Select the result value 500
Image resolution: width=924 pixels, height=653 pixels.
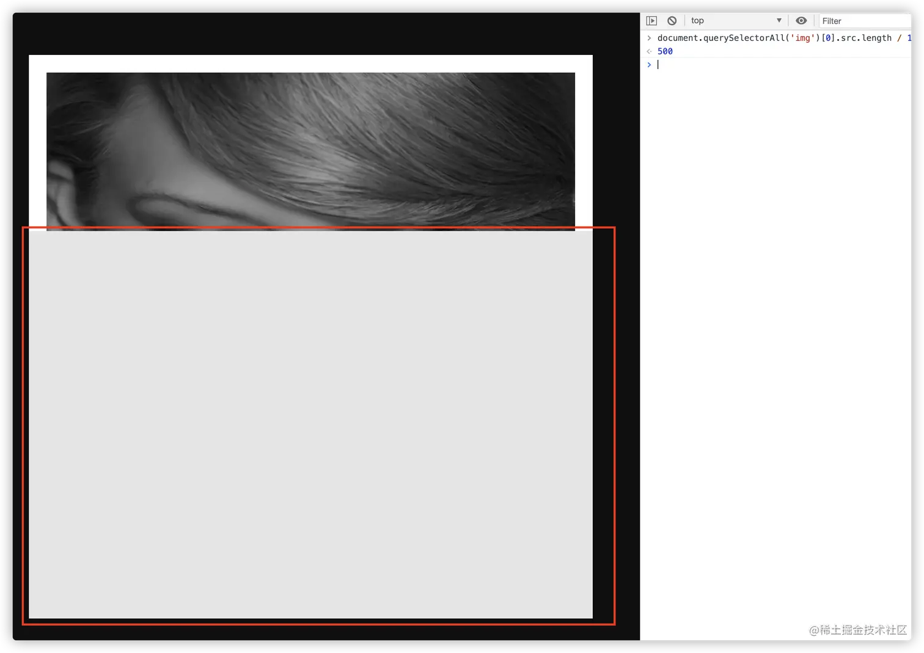click(665, 51)
